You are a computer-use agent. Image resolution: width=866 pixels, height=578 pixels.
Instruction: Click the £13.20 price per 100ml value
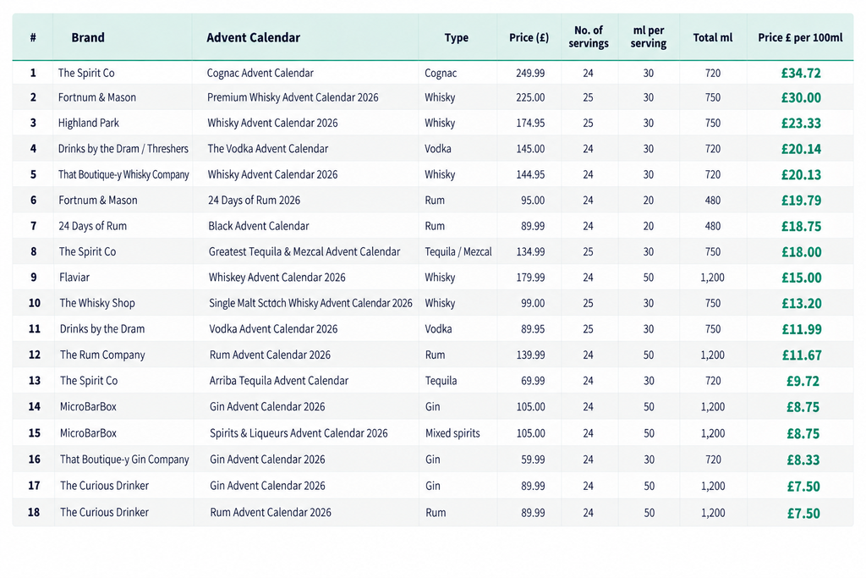802,303
